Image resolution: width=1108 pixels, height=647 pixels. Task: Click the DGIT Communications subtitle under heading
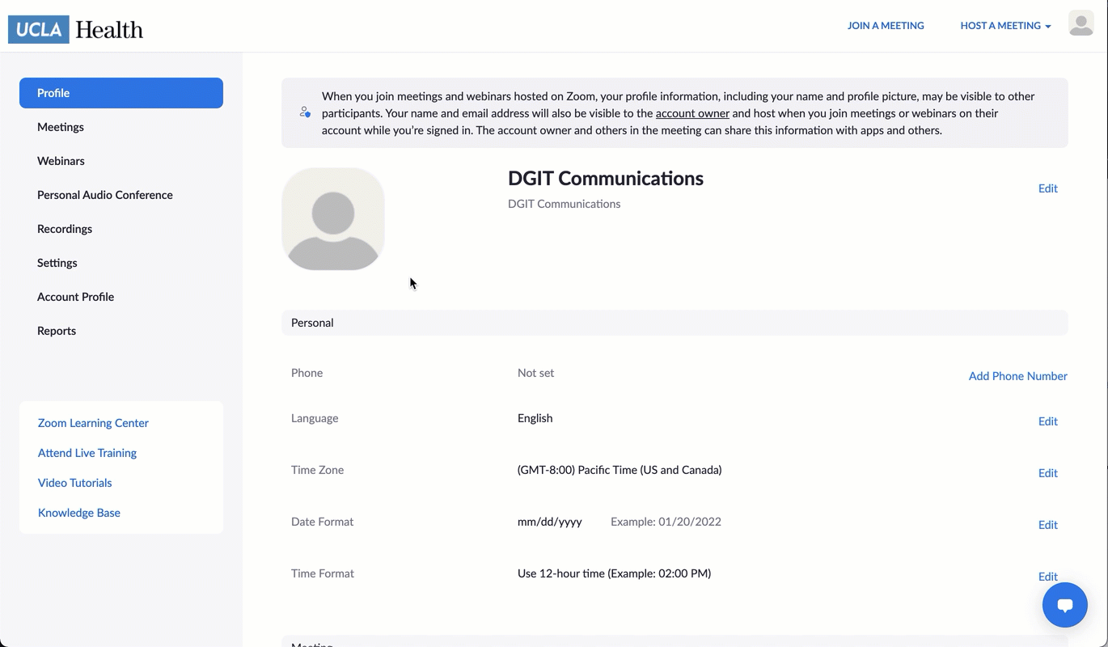565,204
